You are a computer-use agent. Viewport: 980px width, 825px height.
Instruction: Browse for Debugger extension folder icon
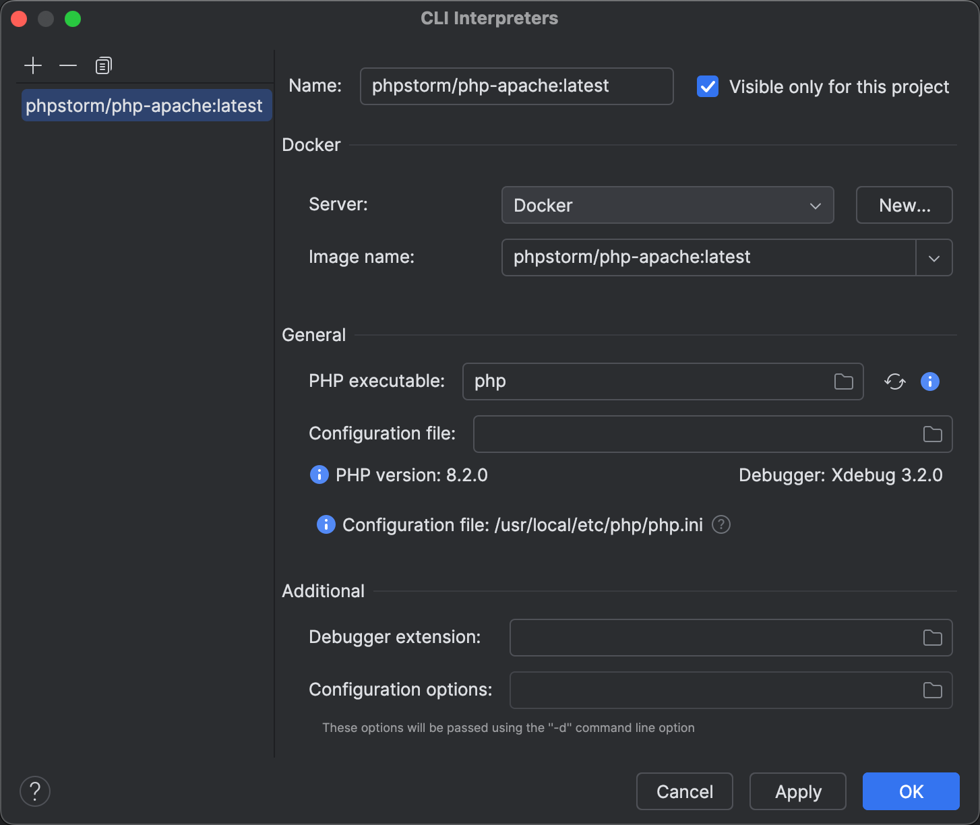tap(932, 638)
